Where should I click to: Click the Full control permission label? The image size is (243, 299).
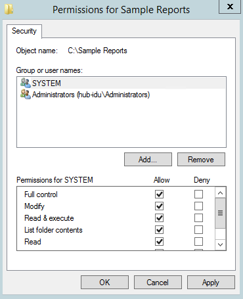click(41, 195)
